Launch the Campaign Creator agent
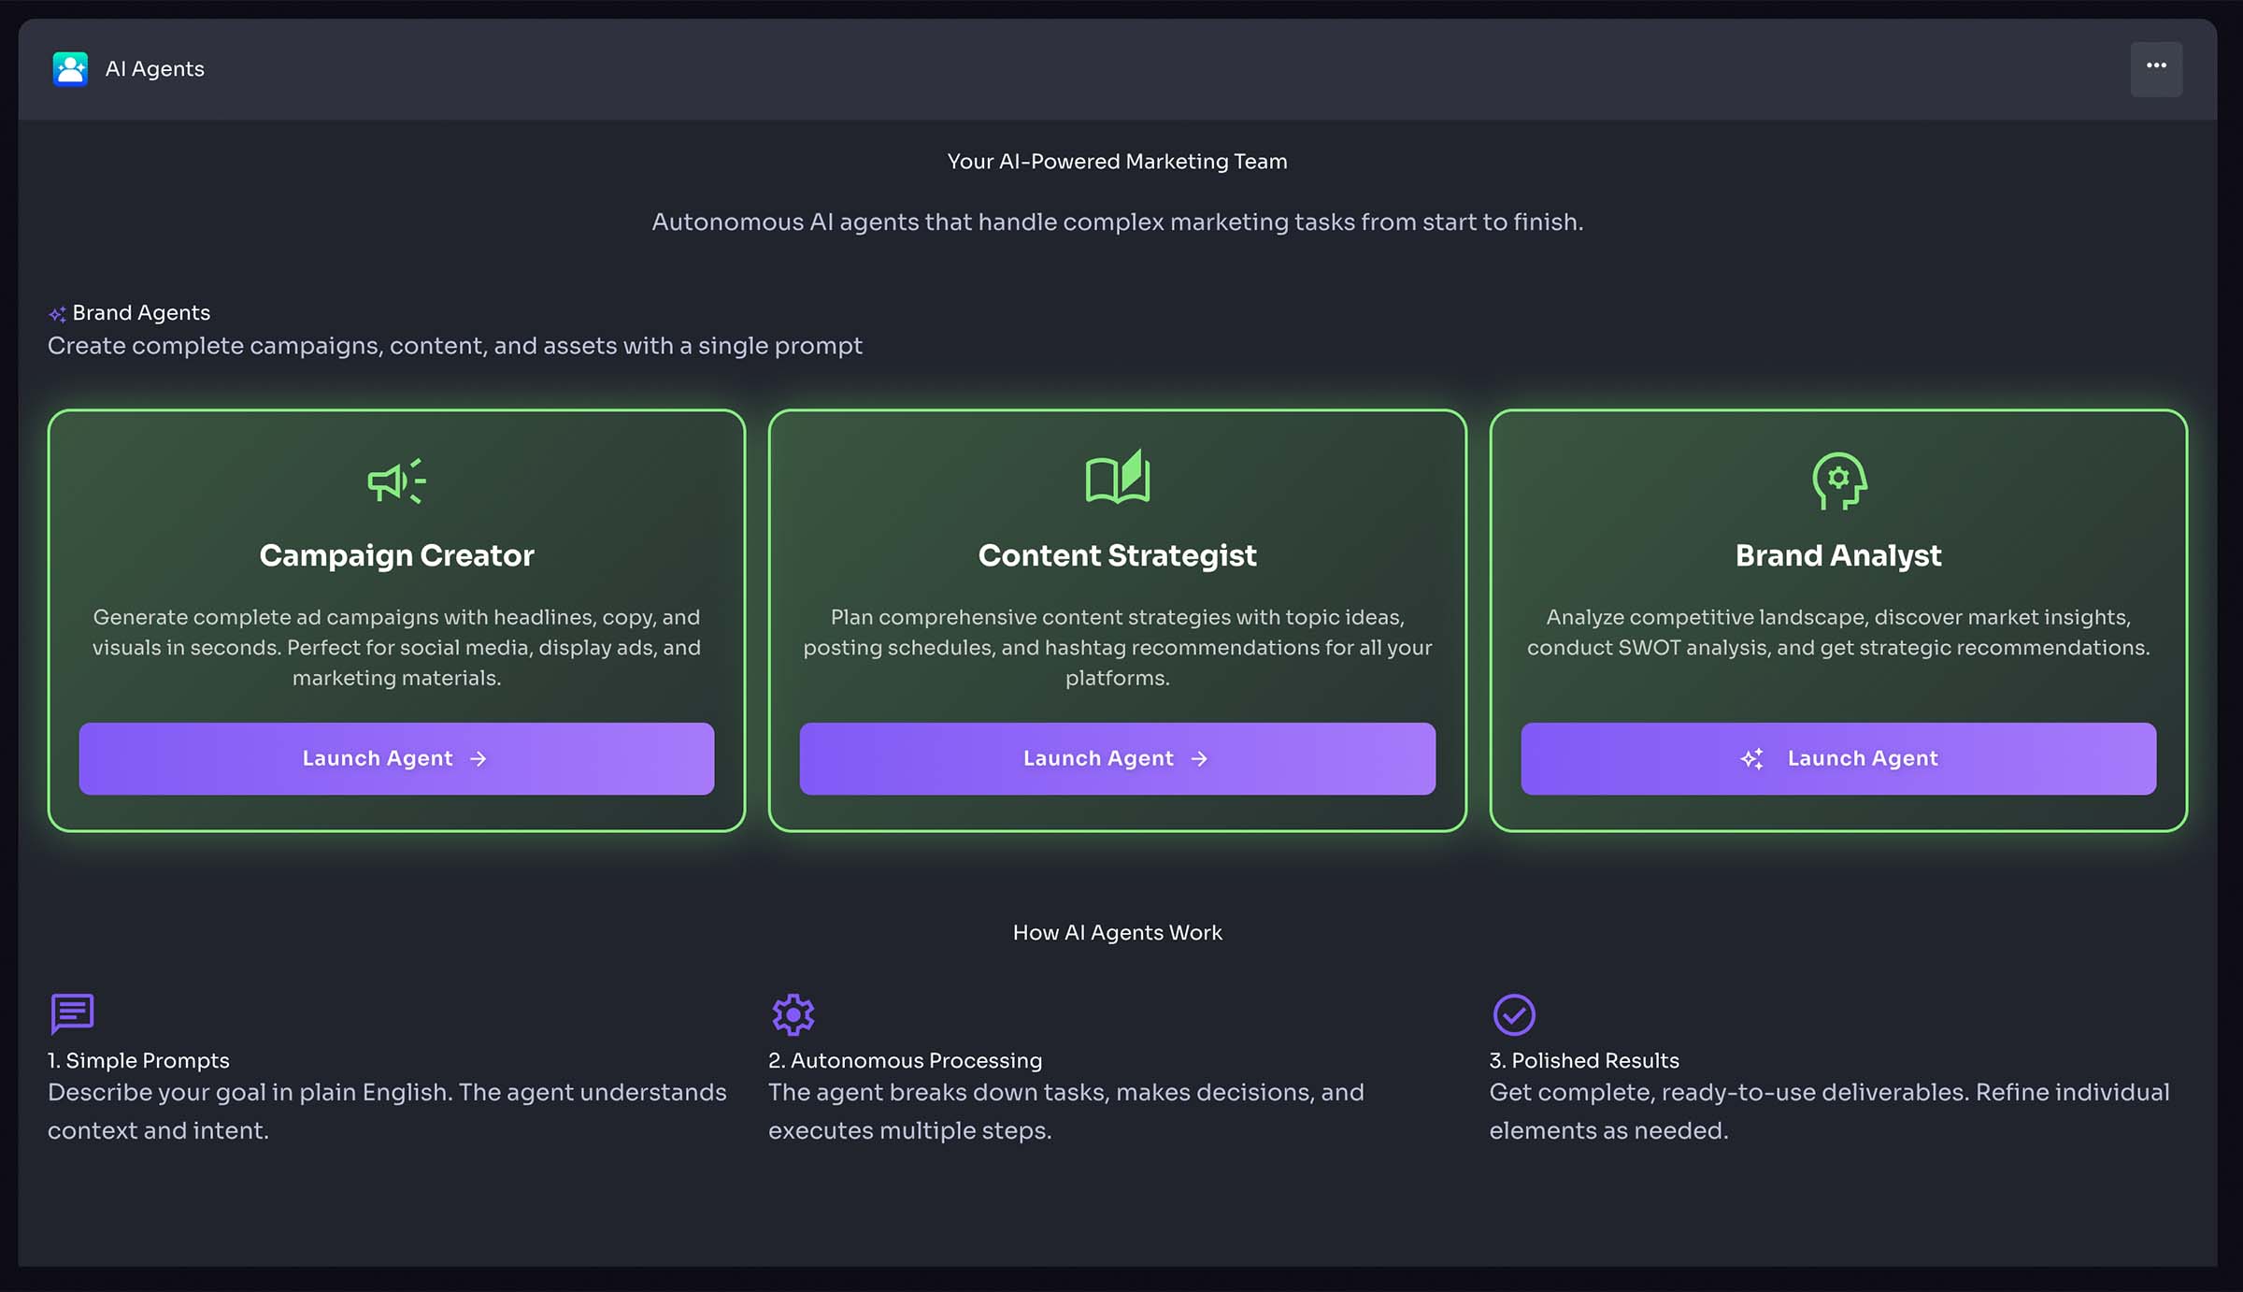Viewport: 2243px width, 1292px height. (x=396, y=758)
